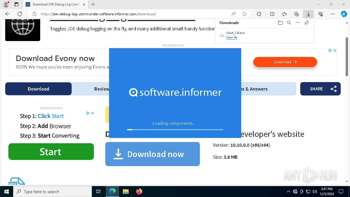Image resolution: width=350 pixels, height=197 pixels.
Task: Close the top Evony advertisement
Action: point(335,51)
